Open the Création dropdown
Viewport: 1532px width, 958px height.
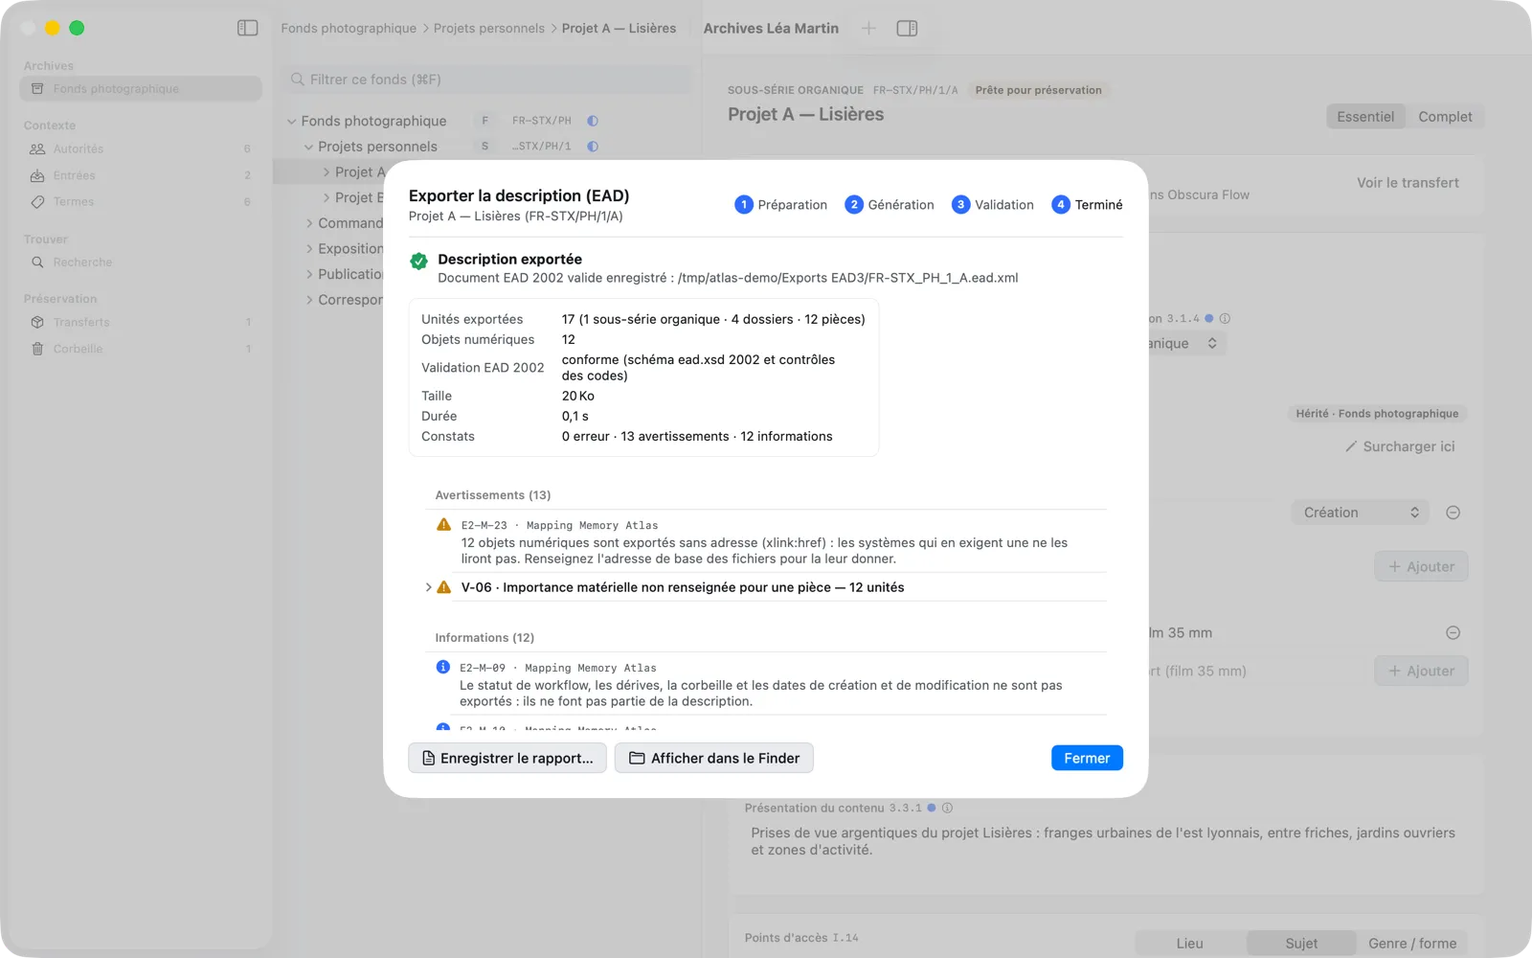(x=1360, y=513)
